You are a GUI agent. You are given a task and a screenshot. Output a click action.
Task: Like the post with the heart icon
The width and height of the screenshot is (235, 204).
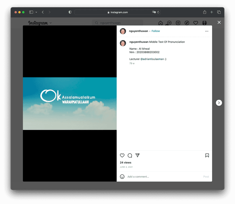tap(122, 155)
